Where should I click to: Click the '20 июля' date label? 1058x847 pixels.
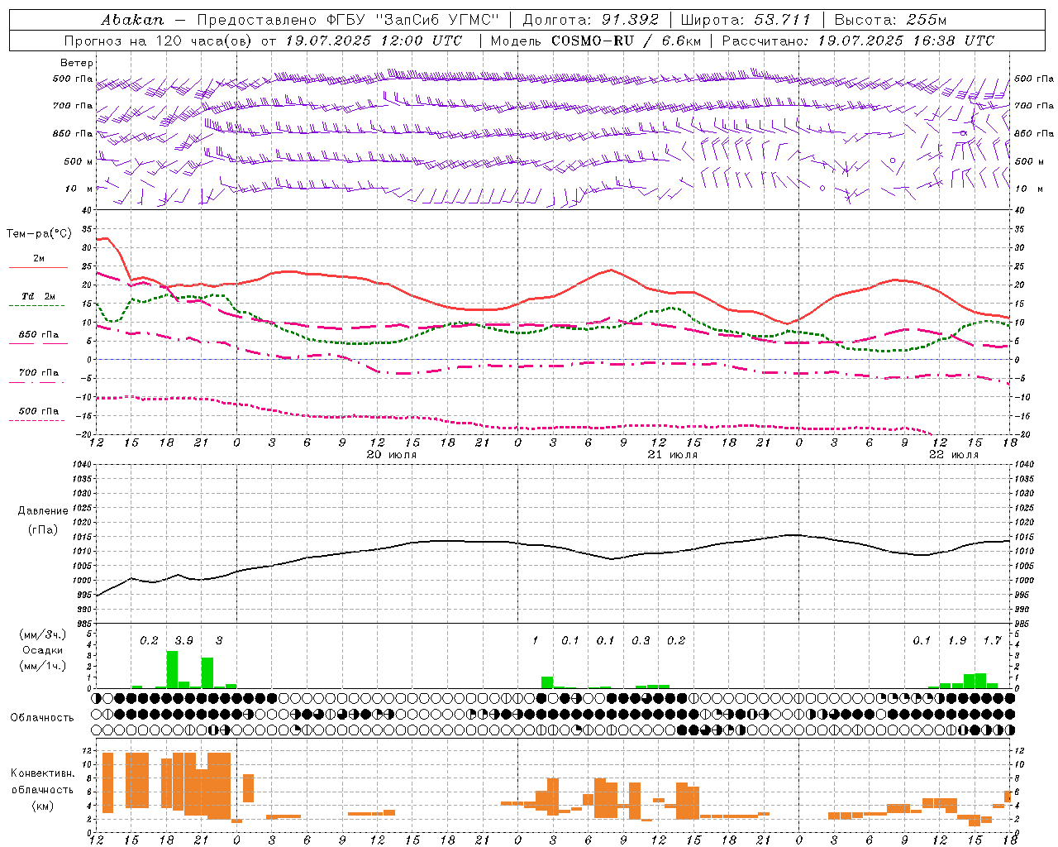coord(391,455)
